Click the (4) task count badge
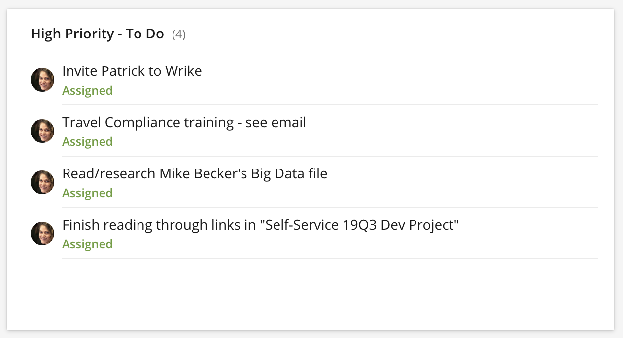623x338 pixels. coord(179,34)
